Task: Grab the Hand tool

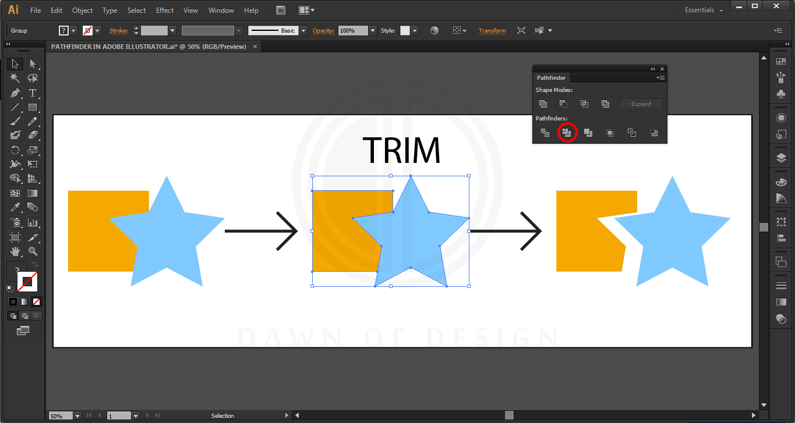Action: 15,251
